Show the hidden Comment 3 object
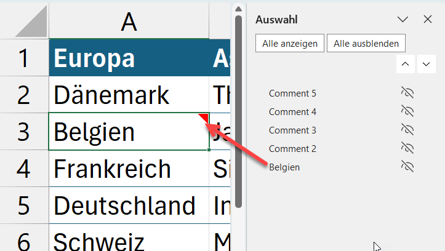Image resolution: width=445 pixels, height=251 pixels. point(407,130)
